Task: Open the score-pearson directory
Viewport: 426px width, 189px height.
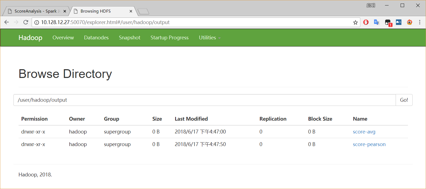Action: (369, 144)
